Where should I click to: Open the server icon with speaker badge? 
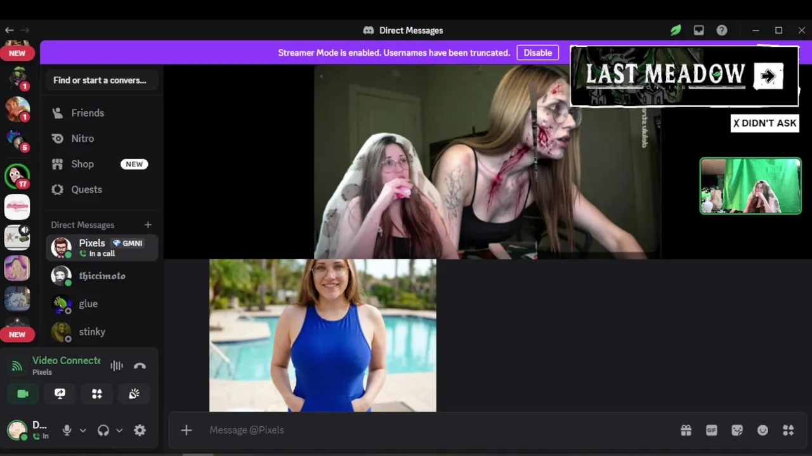[x=17, y=237]
